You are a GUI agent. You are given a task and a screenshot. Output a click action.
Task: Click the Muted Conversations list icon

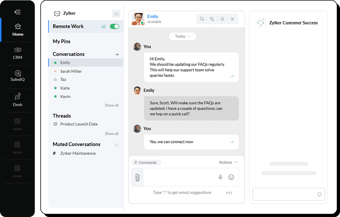[116, 145]
